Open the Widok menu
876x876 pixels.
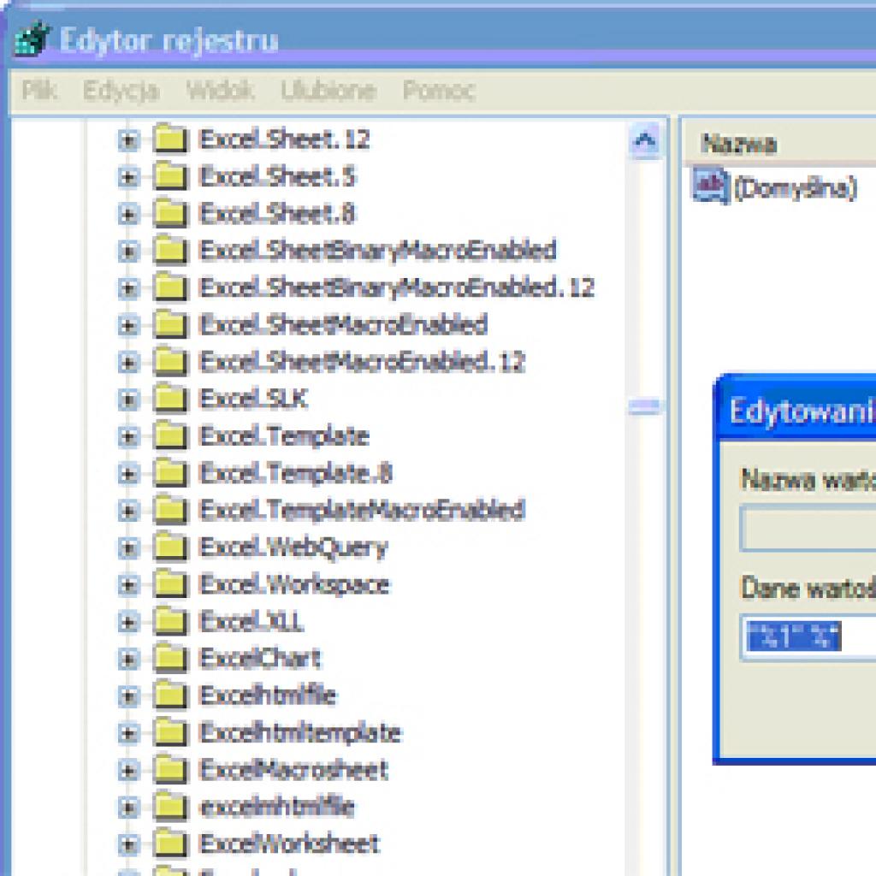[x=220, y=90]
